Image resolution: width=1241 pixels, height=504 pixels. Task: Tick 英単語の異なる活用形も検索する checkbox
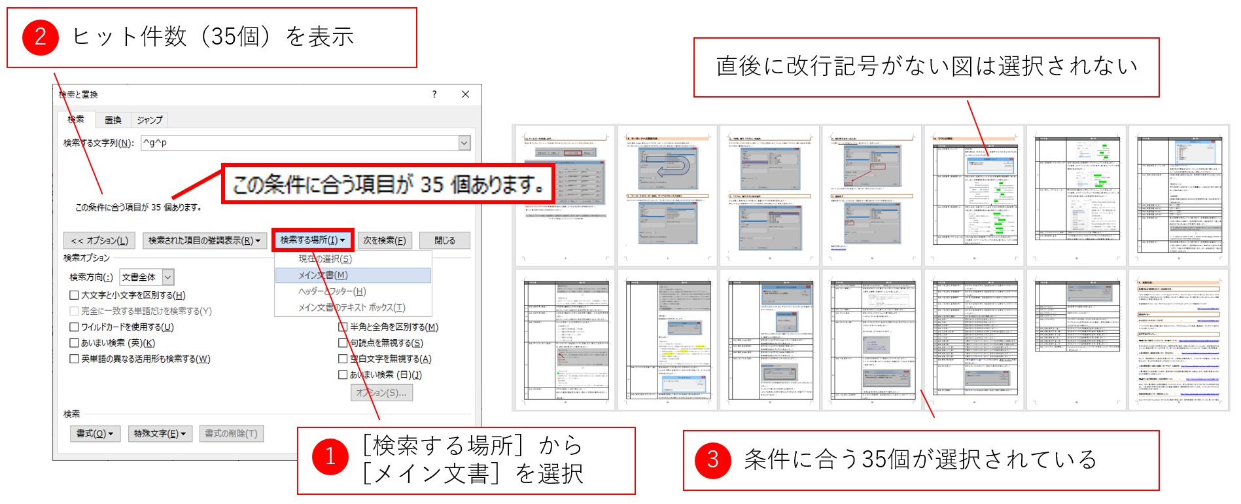[75, 359]
